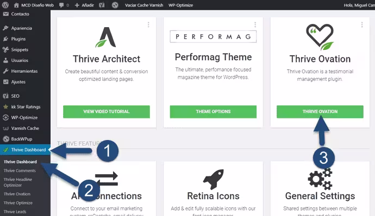The height and width of the screenshot is (216, 375).
Task: Click the Ajustes sliders icon
Action: 6,82
